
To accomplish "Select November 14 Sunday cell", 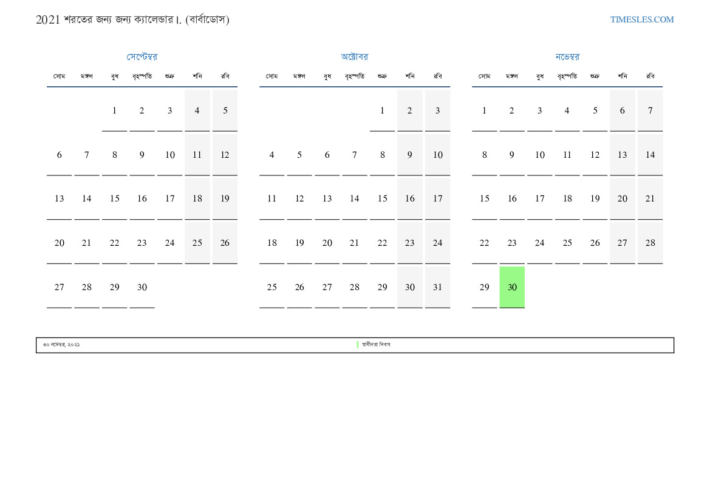I will pyautogui.click(x=650, y=155).
